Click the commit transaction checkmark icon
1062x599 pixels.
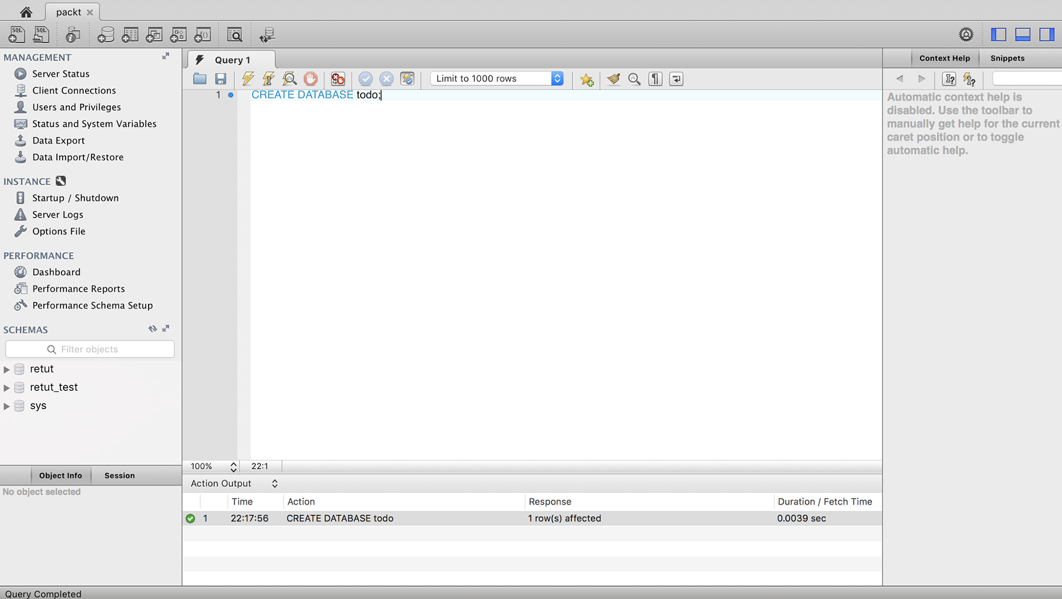(365, 79)
